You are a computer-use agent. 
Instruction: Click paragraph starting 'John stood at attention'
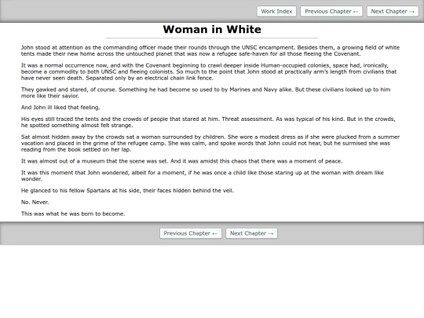210,50
